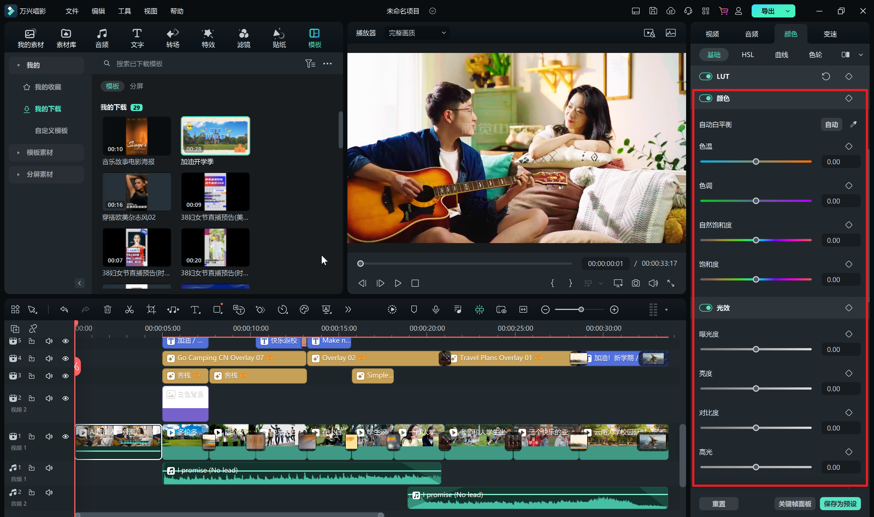Expand the 模板素材 section
This screenshot has width=874, height=517.
pyautogui.click(x=18, y=152)
